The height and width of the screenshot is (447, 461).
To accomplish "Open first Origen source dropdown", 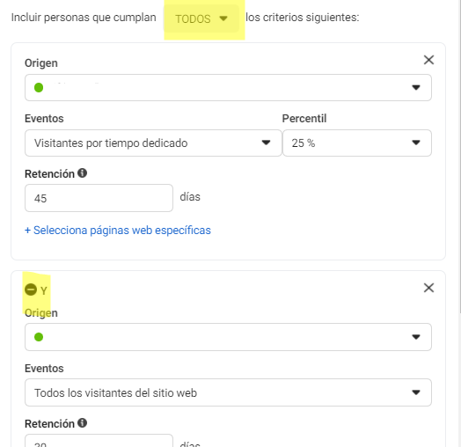I will click(228, 88).
